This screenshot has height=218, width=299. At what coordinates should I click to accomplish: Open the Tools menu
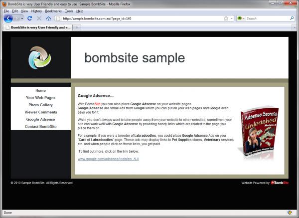(69, 11)
